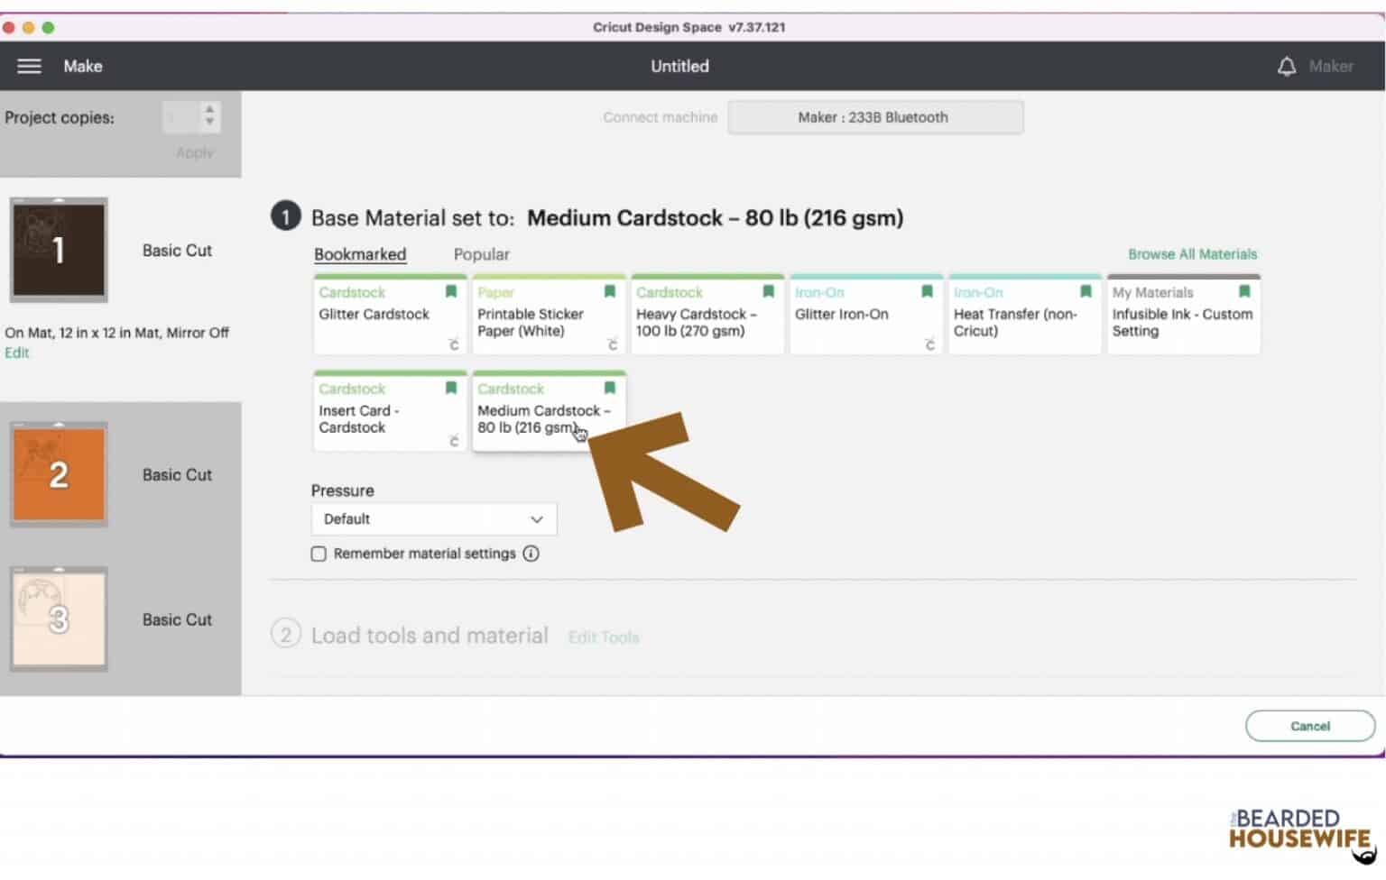Screen dimensions: 1386x880
Task: Increase project copies with stepper arrow
Action: tap(209, 110)
